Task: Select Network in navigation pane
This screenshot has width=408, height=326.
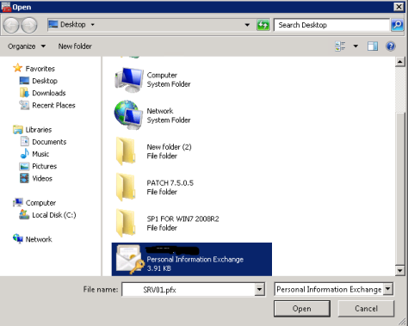Action: (x=39, y=239)
